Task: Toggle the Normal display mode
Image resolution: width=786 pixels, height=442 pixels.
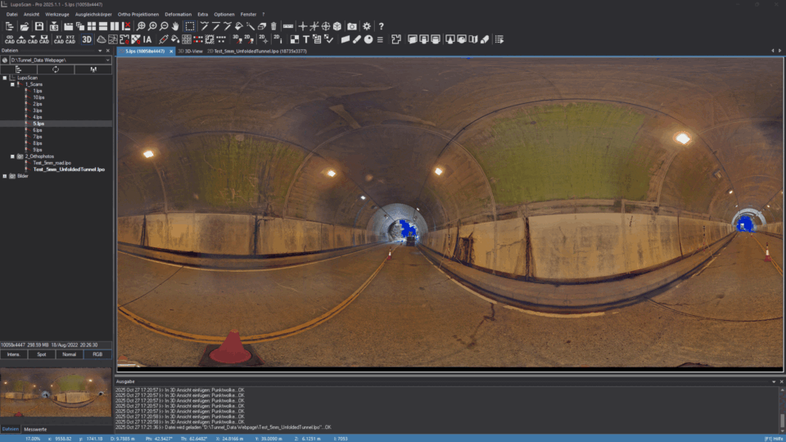Action: pos(69,354)
